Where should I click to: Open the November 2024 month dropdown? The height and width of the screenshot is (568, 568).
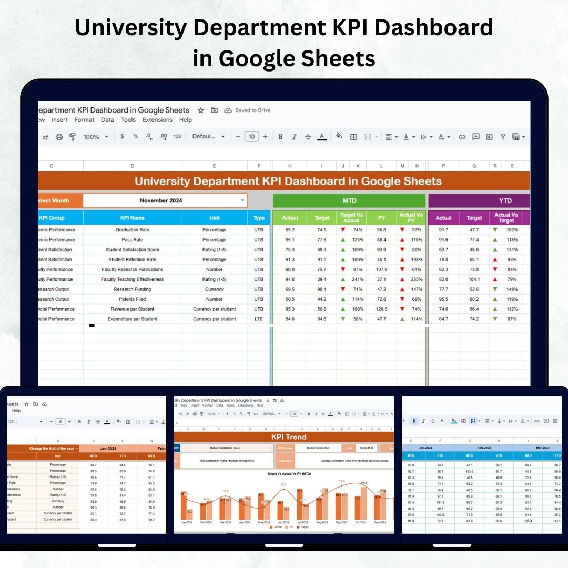[242, 200]
